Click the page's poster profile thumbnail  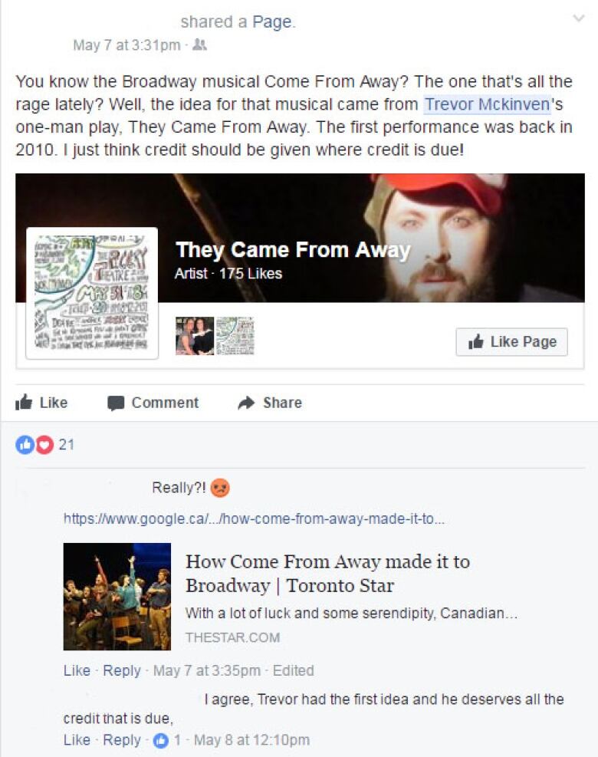click(92, 293)
